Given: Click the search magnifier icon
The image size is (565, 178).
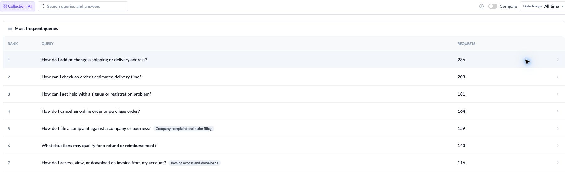Looking at the screenshot, I should [44, 6].
